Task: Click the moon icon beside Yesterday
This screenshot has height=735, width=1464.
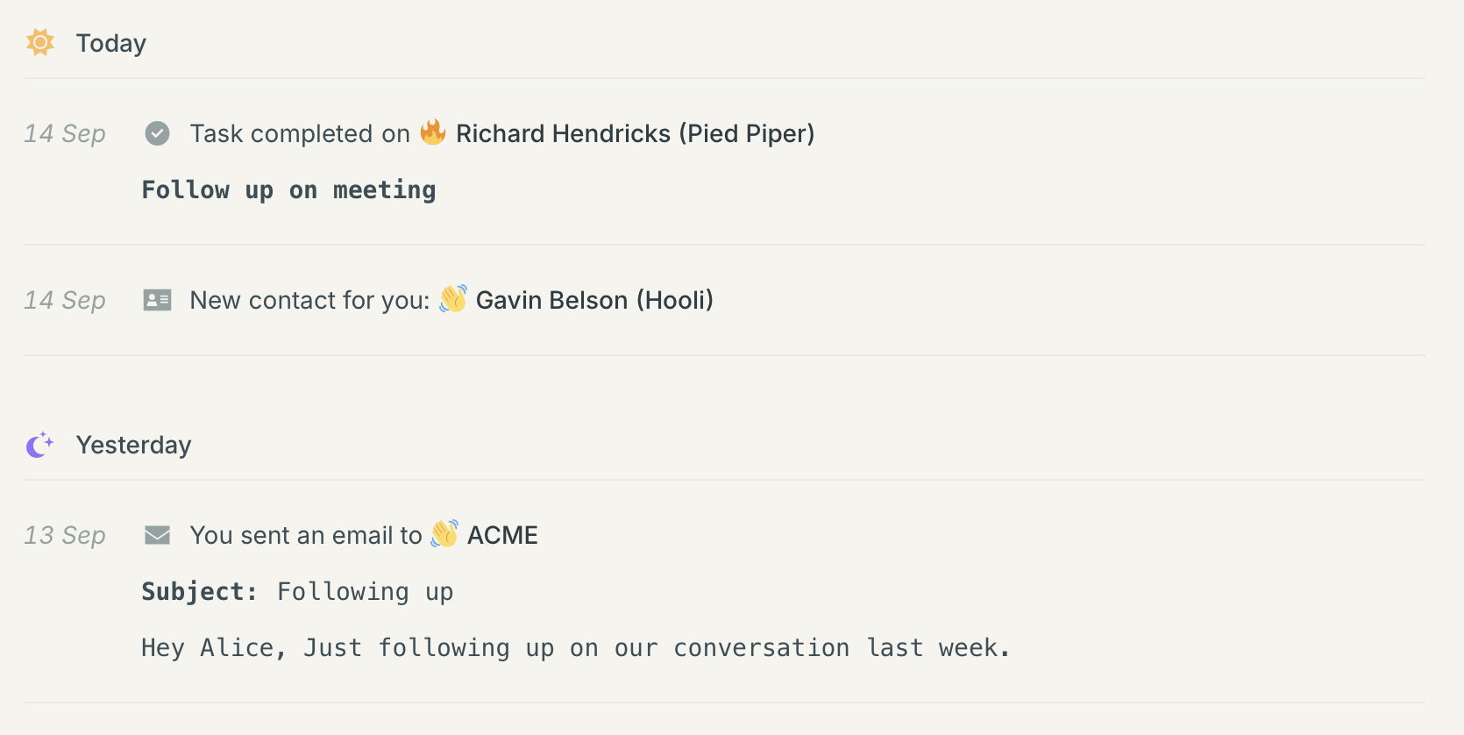Action: coord(39,445)
